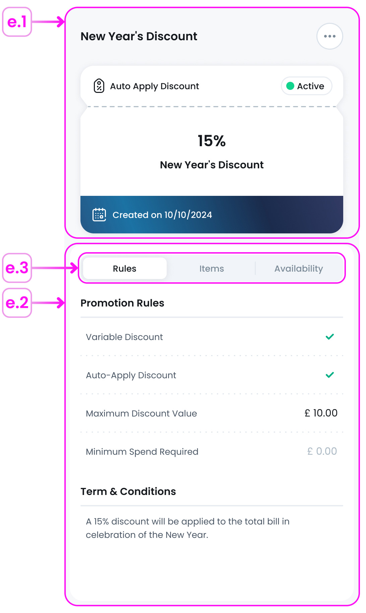The width and height of the screenshot is (366, 613).
Task: Click the discount tag icon
Action: [99, 86]
